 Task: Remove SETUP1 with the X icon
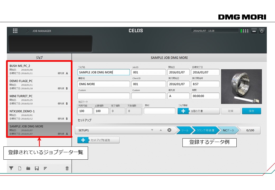(169, 130)
